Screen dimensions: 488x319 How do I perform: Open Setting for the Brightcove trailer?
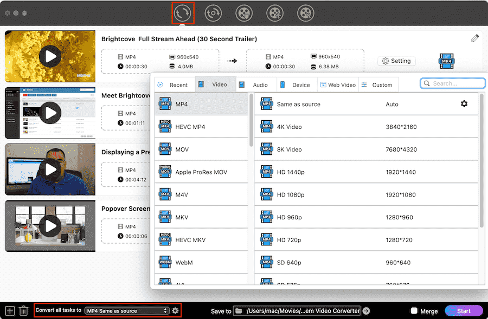[396, 61]
